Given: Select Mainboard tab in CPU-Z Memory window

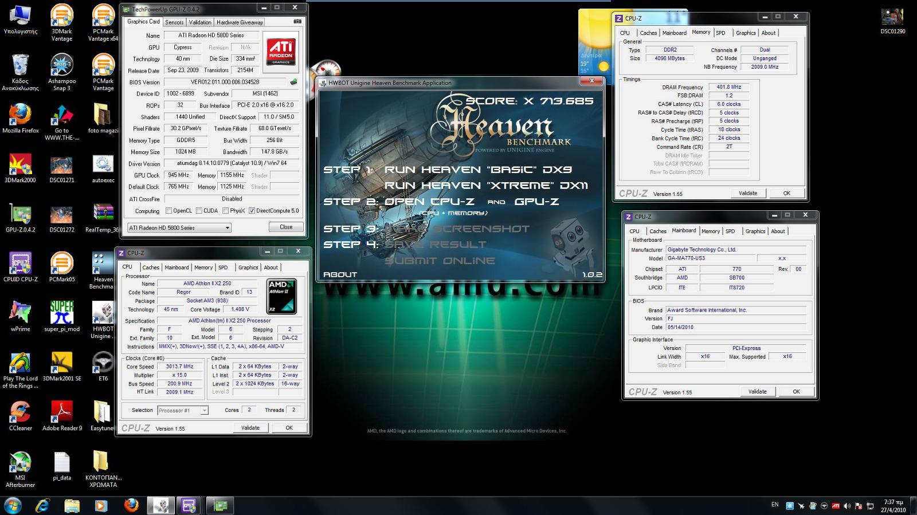Looking at the screenshot, I should coord(675,33).
